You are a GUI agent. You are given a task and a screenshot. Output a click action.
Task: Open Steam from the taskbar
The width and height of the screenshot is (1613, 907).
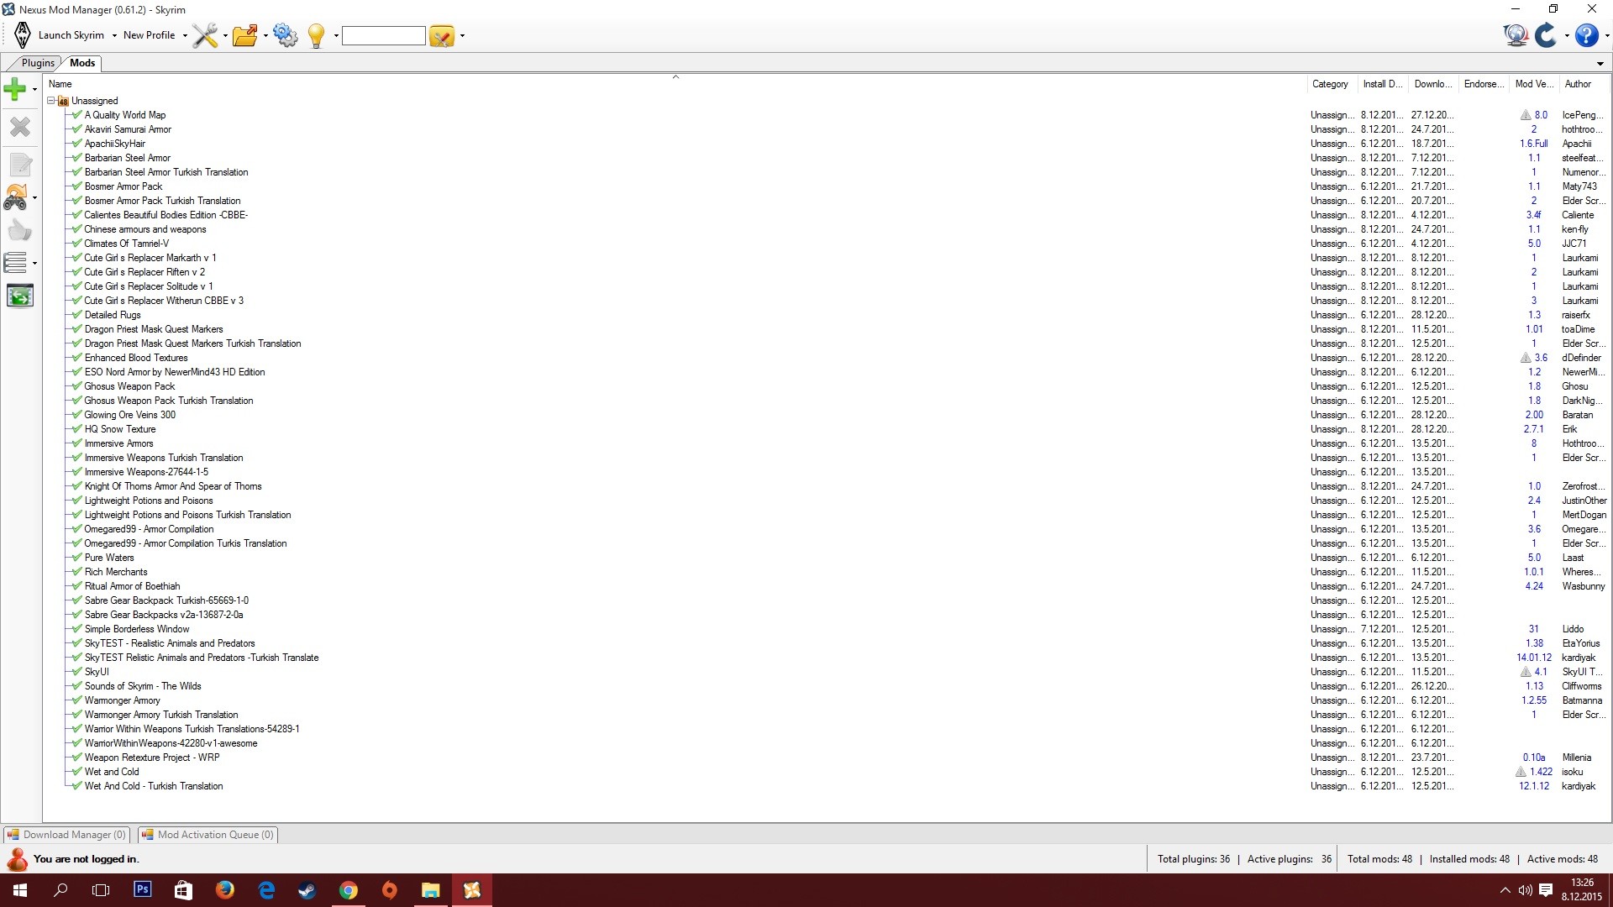(x=307, y=890)
